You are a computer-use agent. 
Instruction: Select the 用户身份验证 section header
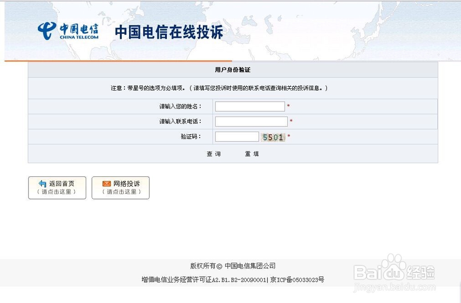coord(232,69)
